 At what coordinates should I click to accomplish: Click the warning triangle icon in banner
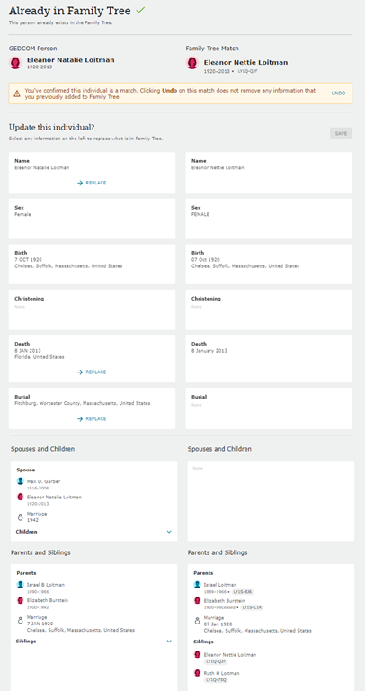pyautogui.click(x=17, y=94)
